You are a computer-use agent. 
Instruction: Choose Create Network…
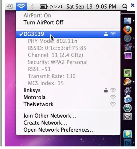tap(68, 123)
